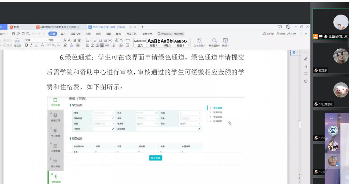349x184 pixels.
Task: Click the Collaborate (协作) icon
Action: tap(281, 34)
